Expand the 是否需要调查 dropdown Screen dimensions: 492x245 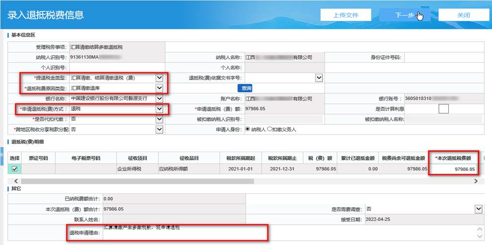478,209
